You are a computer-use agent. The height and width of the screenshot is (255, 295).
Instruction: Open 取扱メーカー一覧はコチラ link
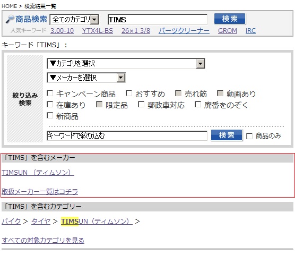point(40,192)
